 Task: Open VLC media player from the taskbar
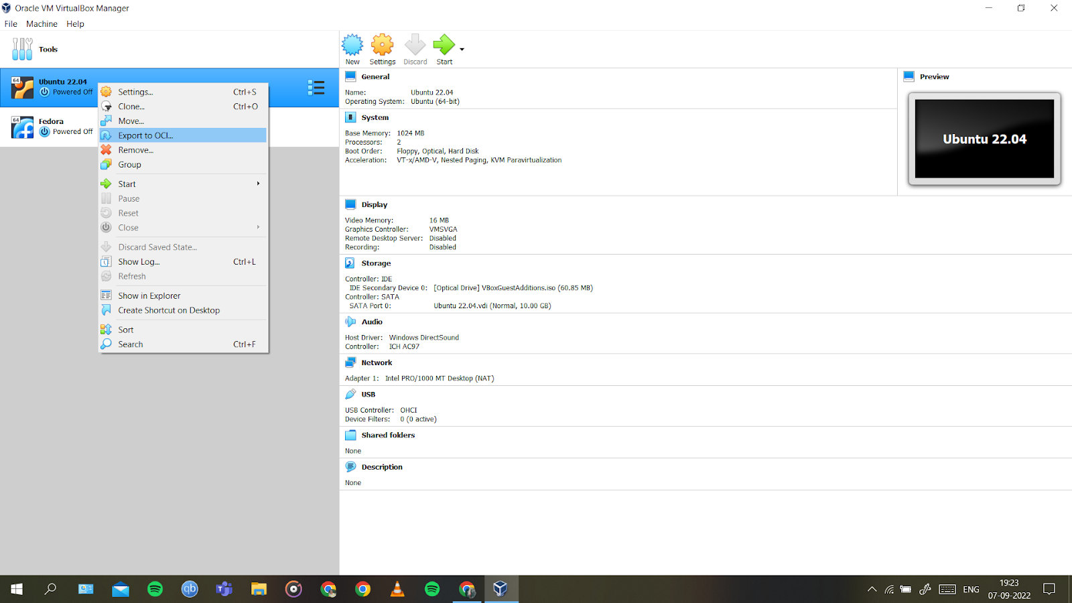click(397, 589)
